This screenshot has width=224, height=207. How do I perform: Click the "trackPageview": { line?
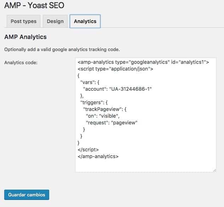coord(105,109)
